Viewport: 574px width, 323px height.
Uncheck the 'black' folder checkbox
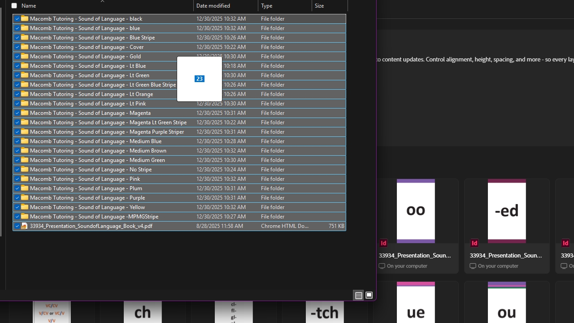tap(17, 19)
